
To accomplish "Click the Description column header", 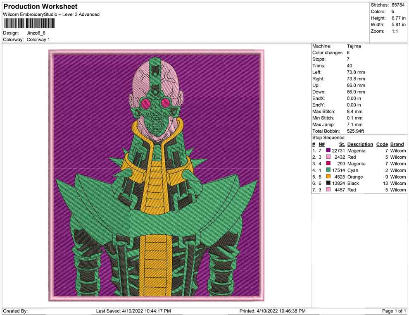I will click(360, 144).
